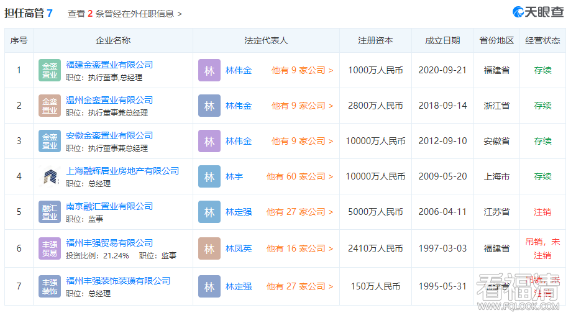Viewport: 576px width, 323px height.
Task: Open 林定强 profile in row 5
Action: point(239,212)
